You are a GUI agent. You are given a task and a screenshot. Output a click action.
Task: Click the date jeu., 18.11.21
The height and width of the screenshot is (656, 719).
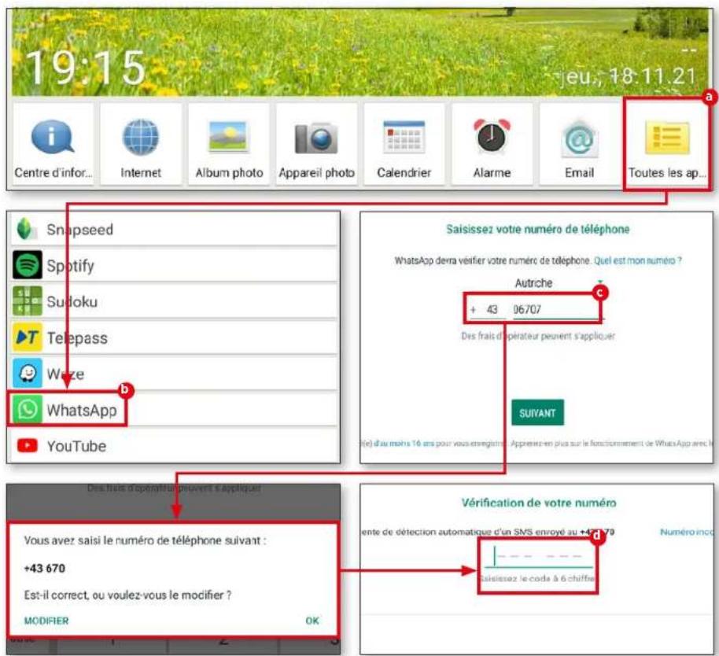[627, 76]
